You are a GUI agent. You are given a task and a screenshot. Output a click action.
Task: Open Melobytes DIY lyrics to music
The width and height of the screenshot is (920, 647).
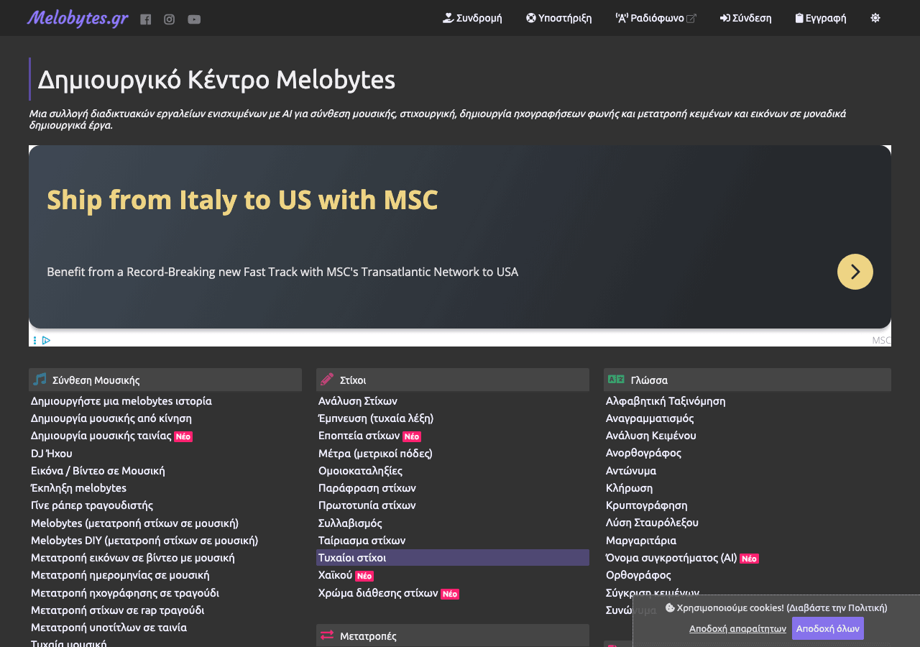pos(144,540)
